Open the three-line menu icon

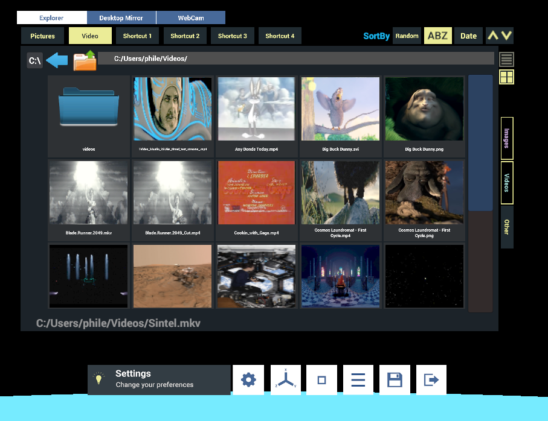click(x=358, y=380)
